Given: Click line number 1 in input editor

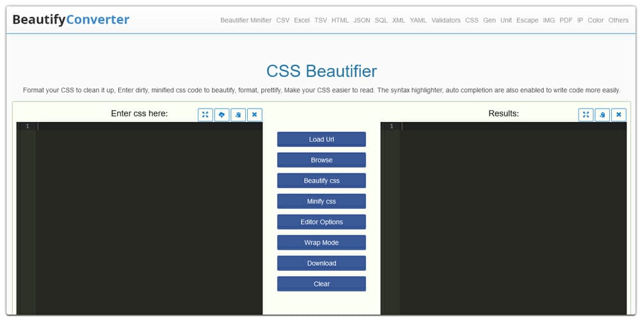Looking at the screenshot, I should 28,126.
